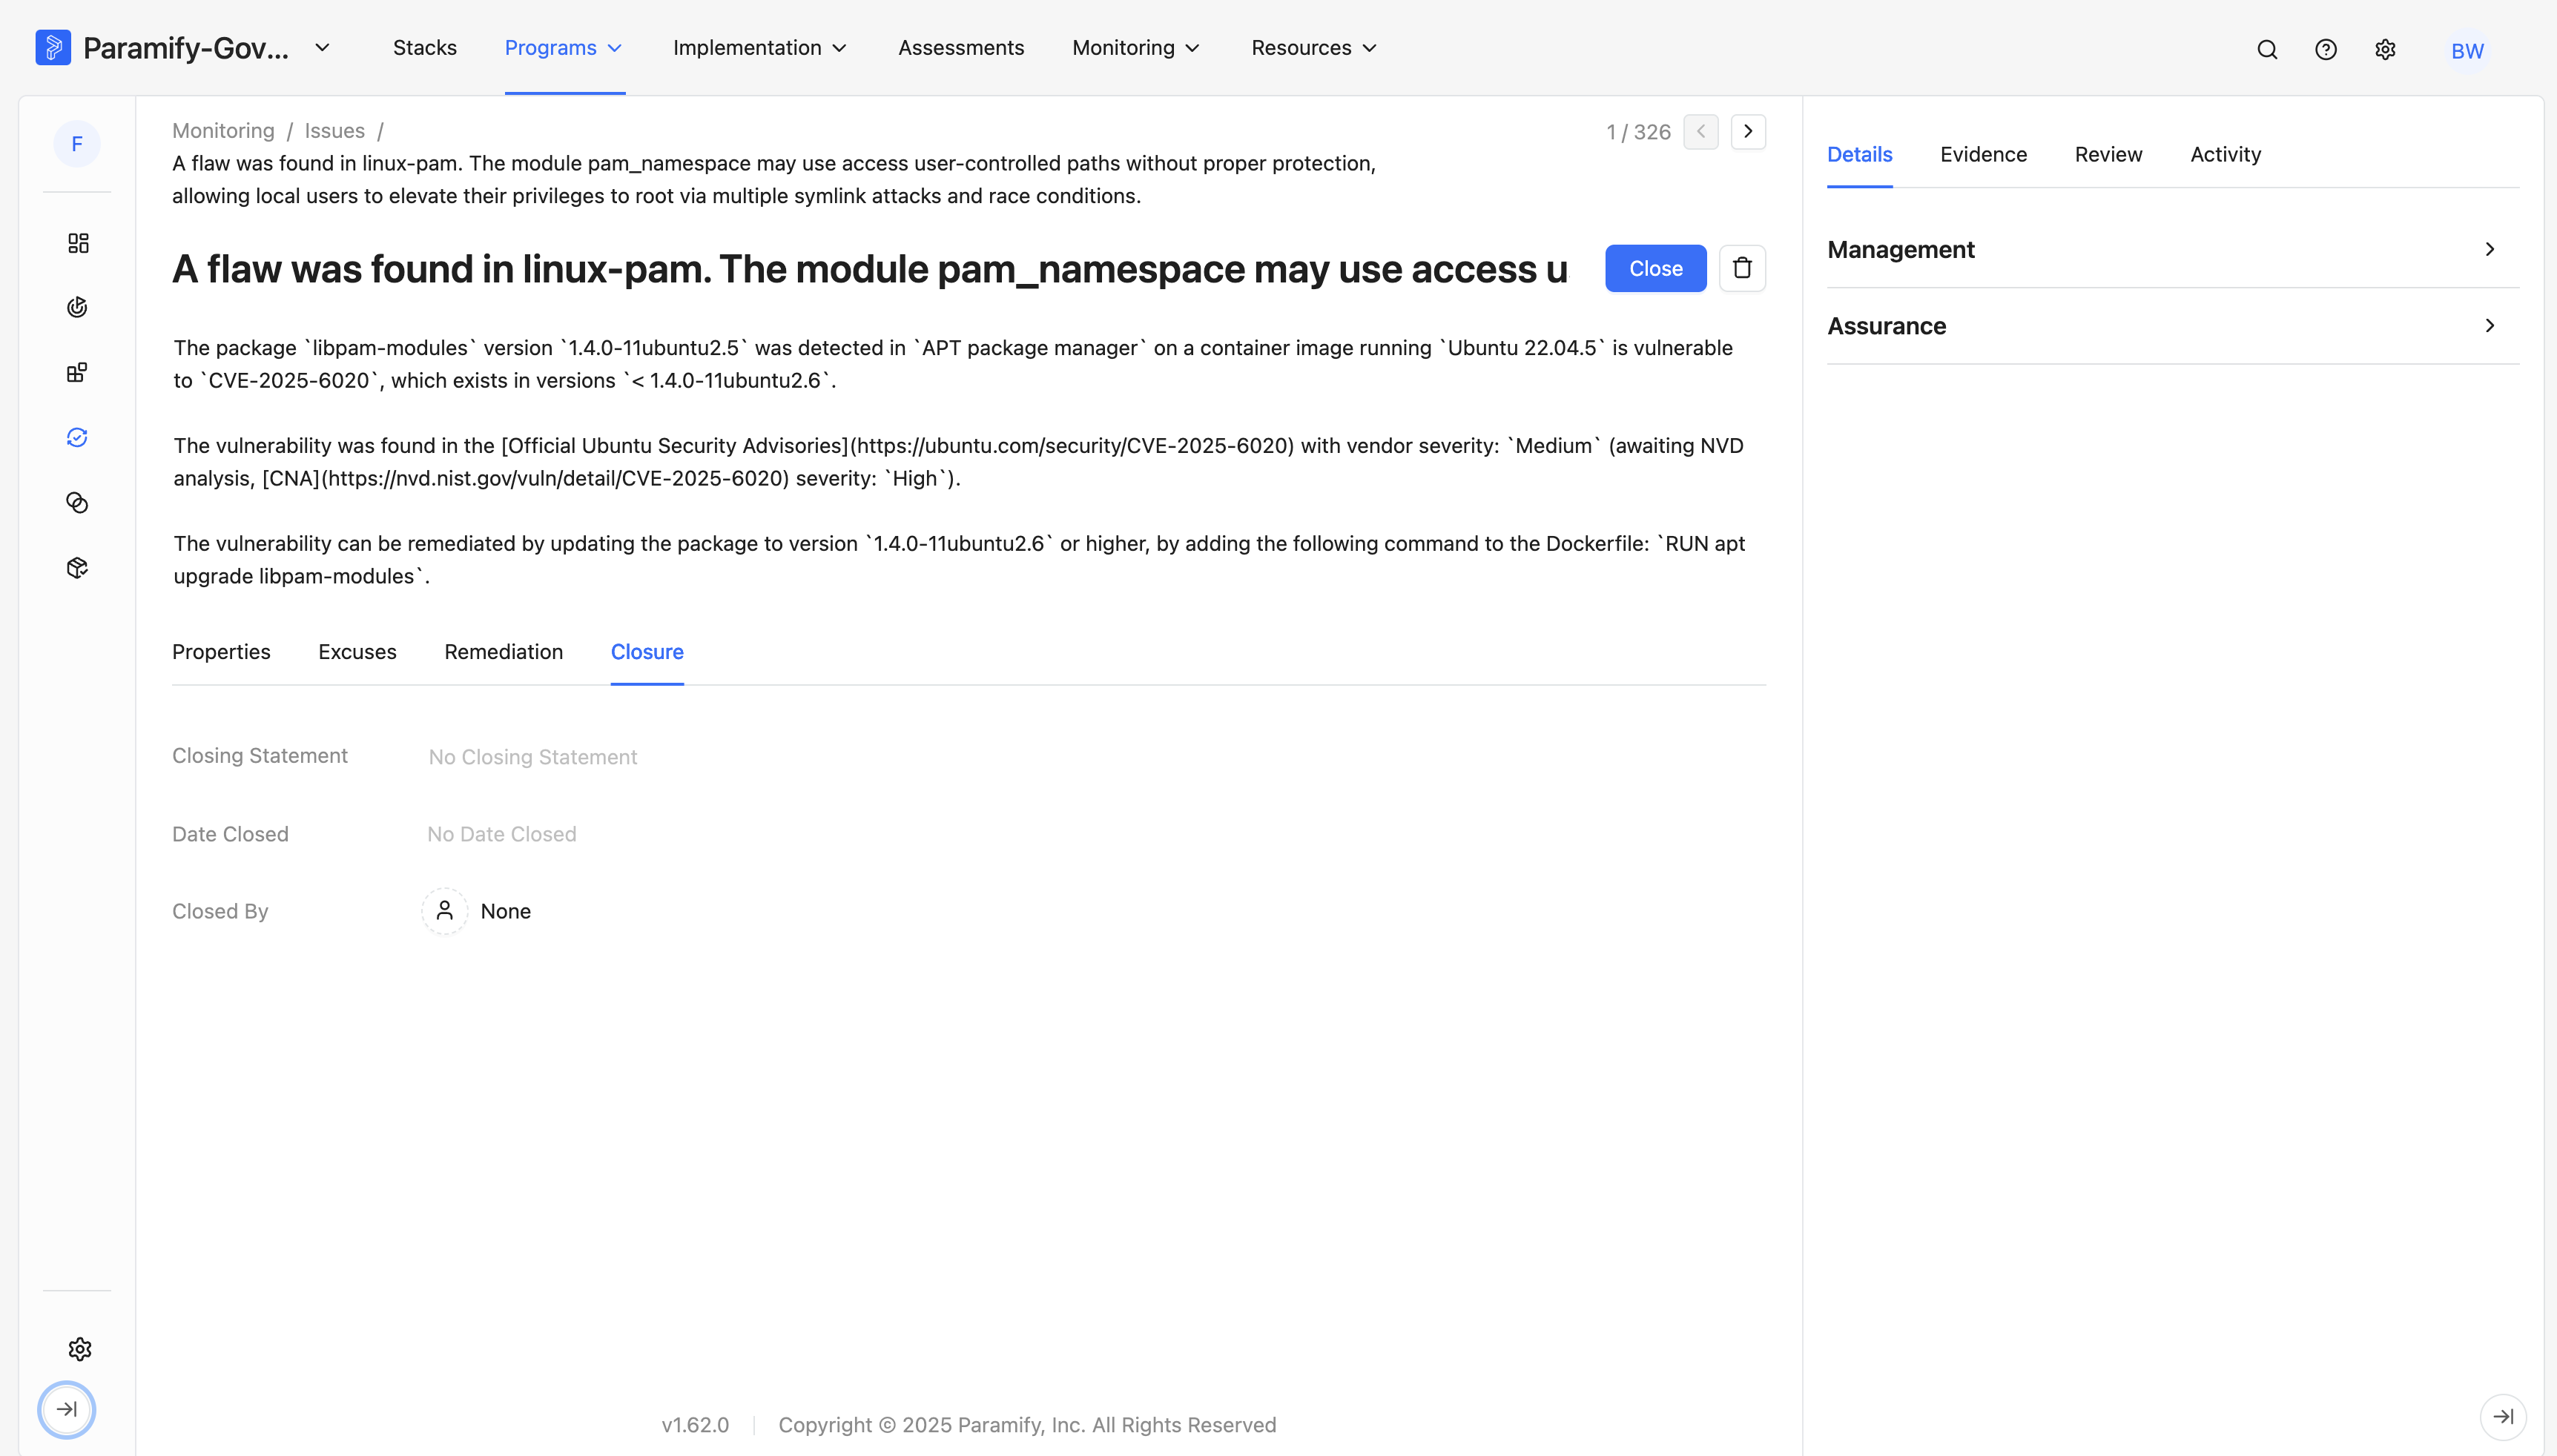Click the blue Close issue button
This screenshot has height=1456, width=2557.
(x=1655, y=268)
